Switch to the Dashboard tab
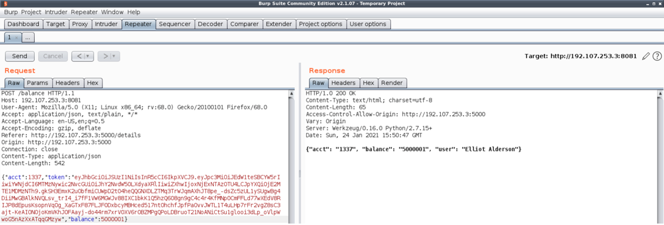664x225 pixels. (23, 24)
